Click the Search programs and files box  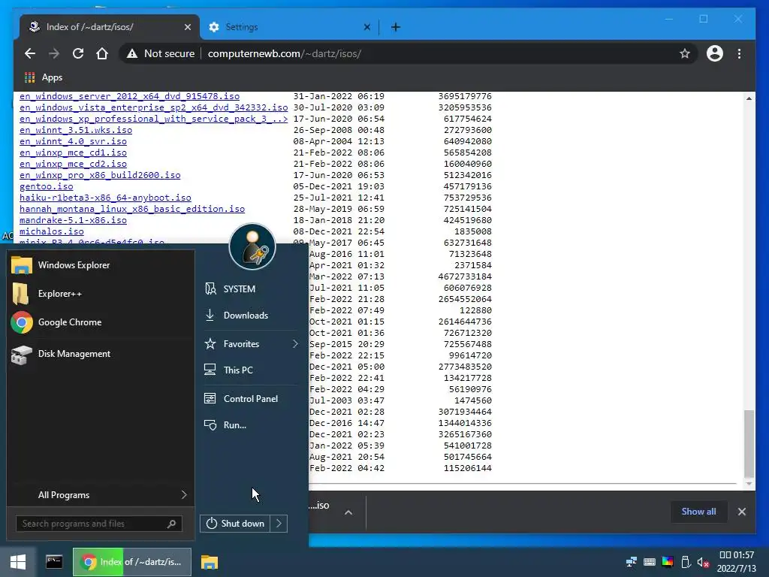(x=98, y=524)
